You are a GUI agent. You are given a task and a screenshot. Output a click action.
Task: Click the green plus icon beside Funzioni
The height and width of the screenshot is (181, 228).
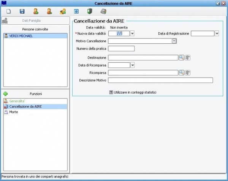click(x=5, y=94)
